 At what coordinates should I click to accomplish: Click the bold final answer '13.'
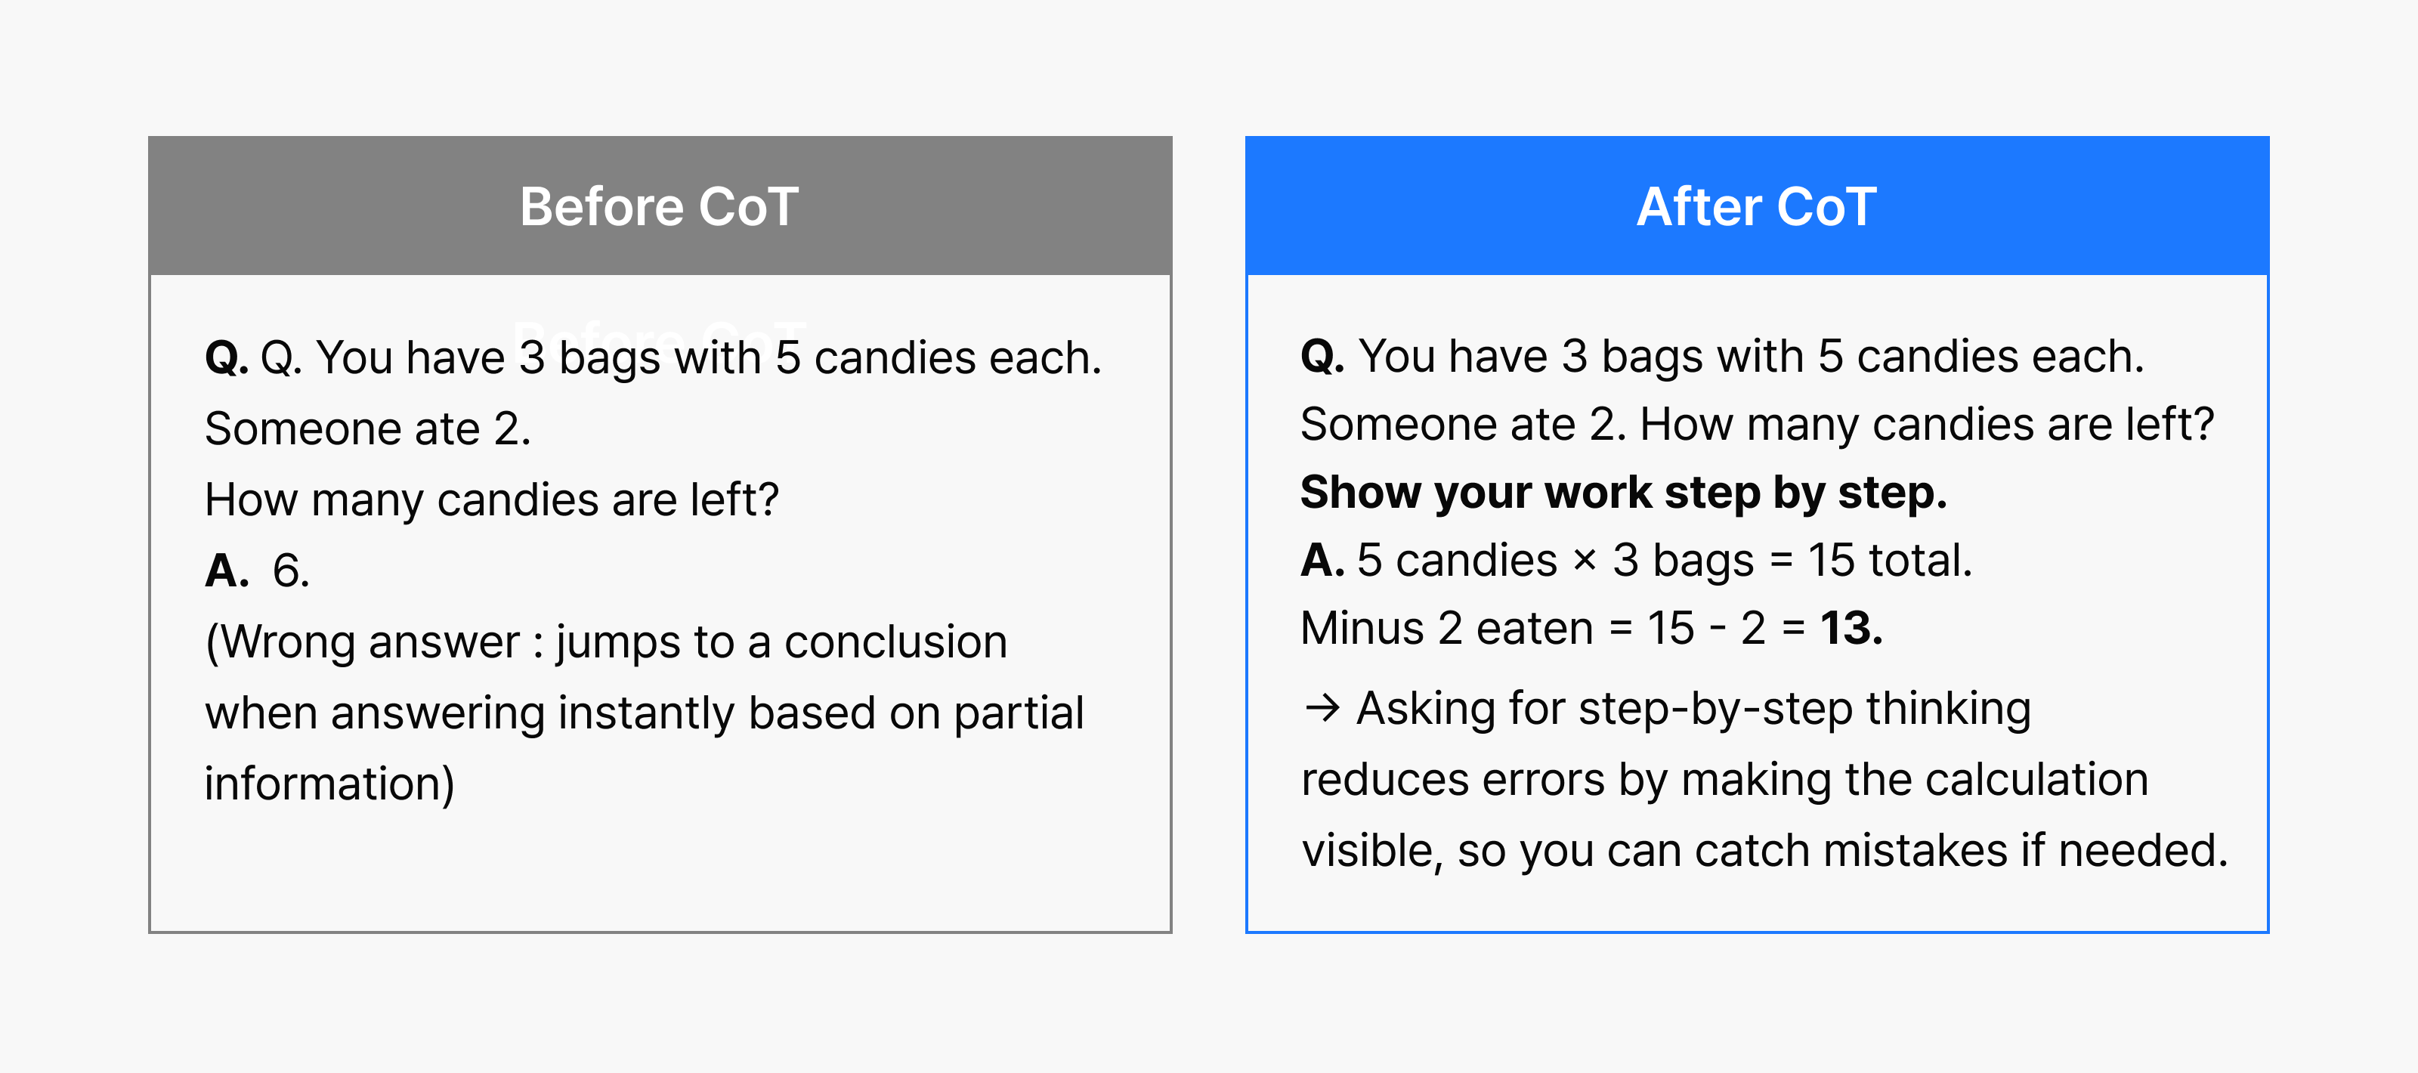coord(1851,628)
